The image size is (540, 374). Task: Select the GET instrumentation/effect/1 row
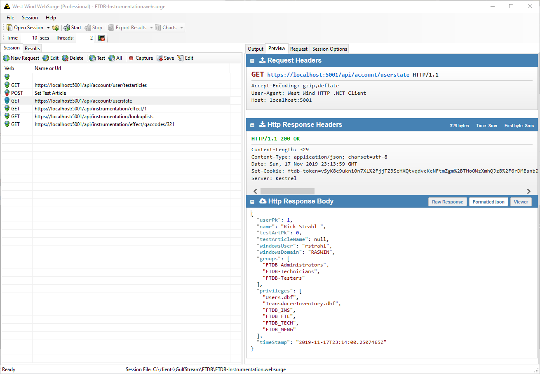pyautogui.click(x=116, y=109)
